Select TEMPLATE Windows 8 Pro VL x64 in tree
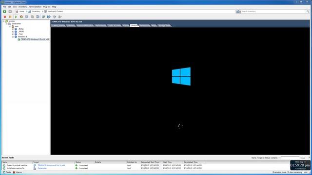Image resolution: width=312 pixels, height=175 pixels. 35,39
